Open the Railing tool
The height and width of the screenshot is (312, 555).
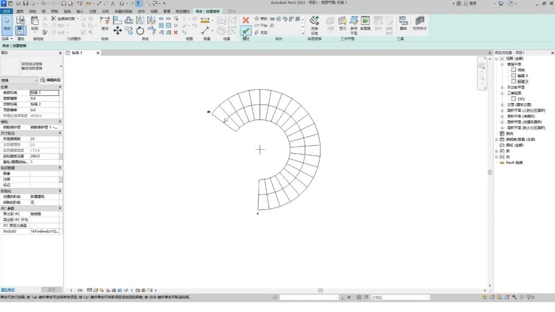(x=420, y=23)
